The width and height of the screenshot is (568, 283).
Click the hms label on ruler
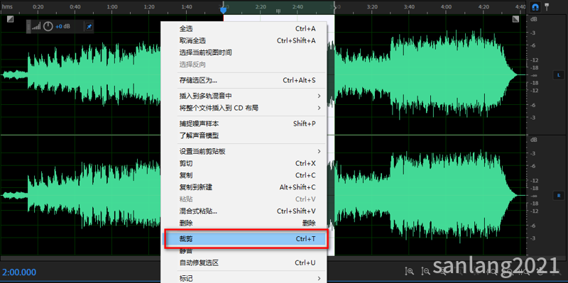(x=7, y=7)
